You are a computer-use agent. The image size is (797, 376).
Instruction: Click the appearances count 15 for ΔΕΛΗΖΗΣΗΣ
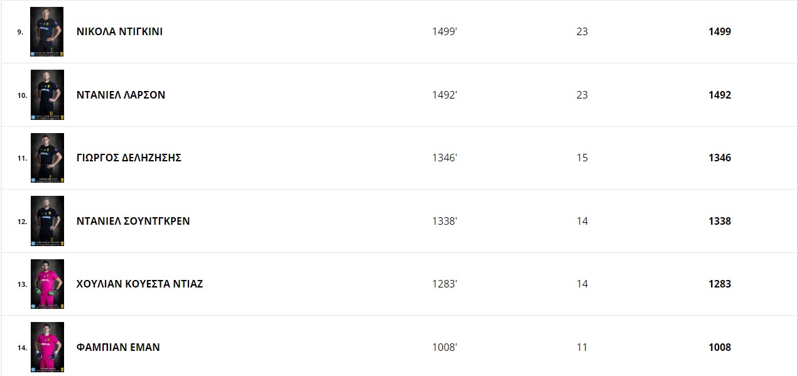[582, 158]
